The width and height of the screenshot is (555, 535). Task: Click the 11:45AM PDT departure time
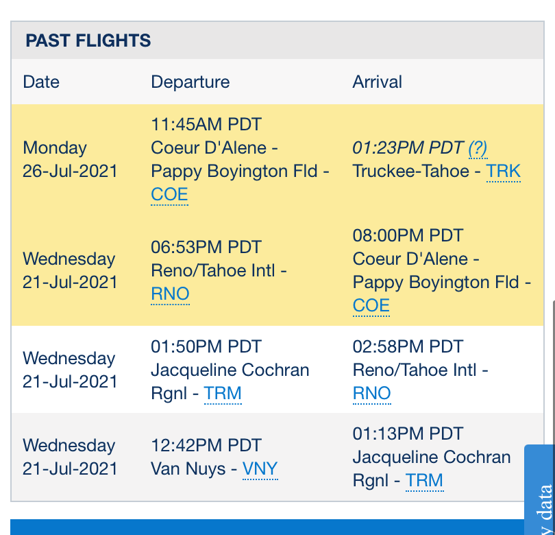(206, 125)
